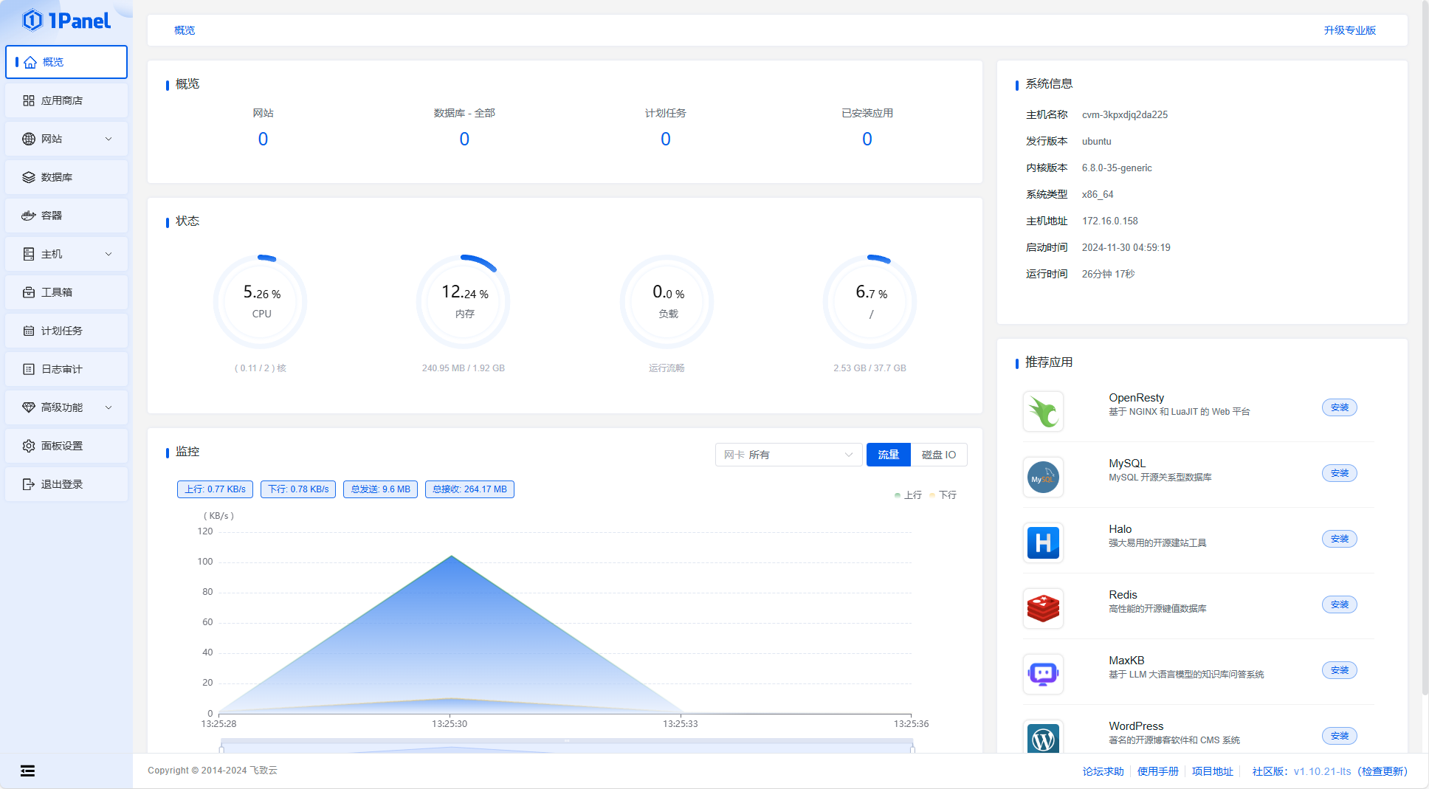Click the Panel settings gear icon
Image resolution: width=1429 pixels, height=789 pixels.
tap(29, 446)
